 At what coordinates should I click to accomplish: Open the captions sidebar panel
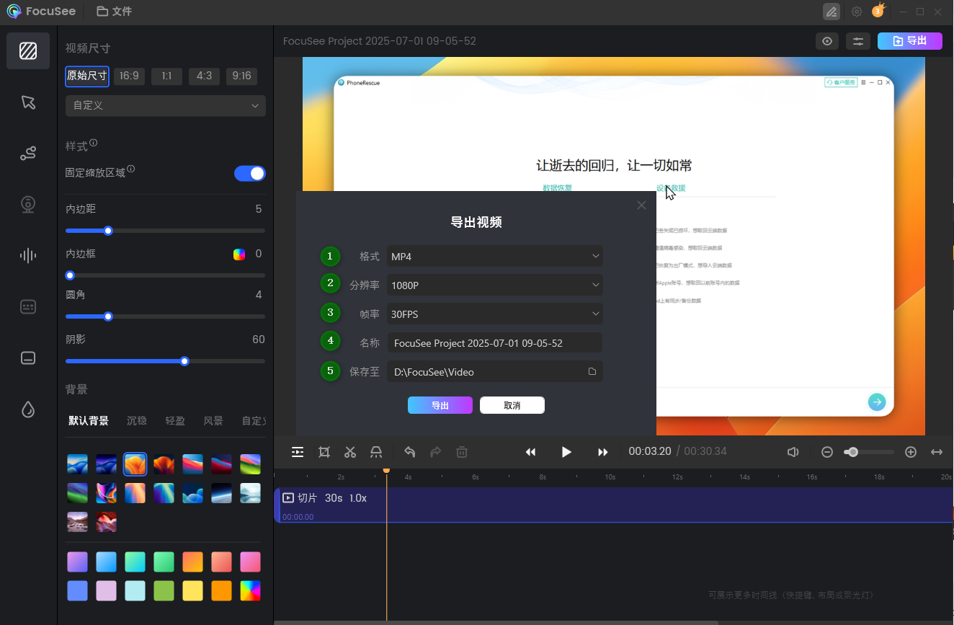pos(28,358)
